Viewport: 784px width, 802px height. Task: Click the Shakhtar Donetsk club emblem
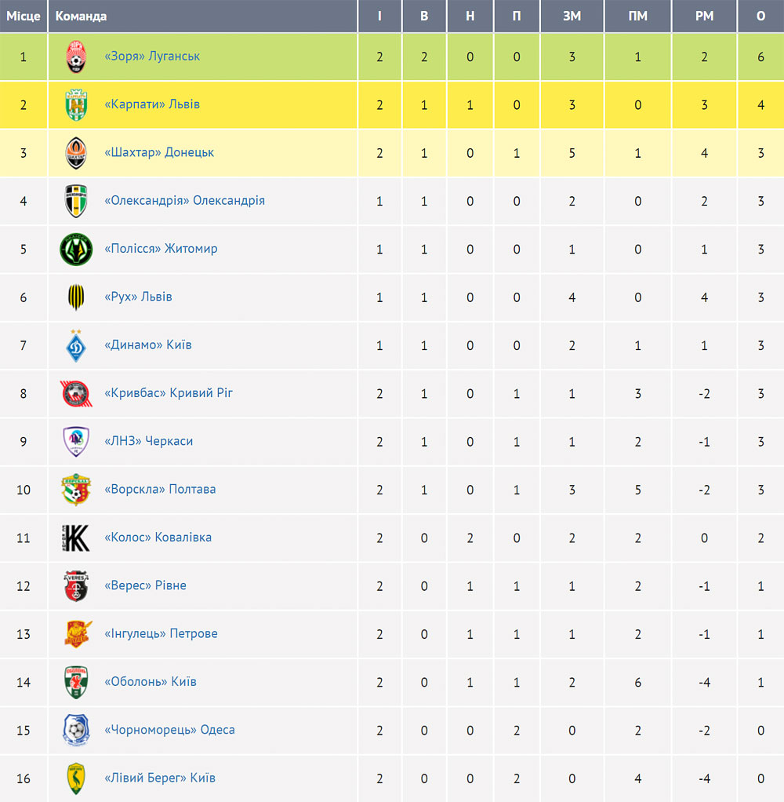click(76, 153)
